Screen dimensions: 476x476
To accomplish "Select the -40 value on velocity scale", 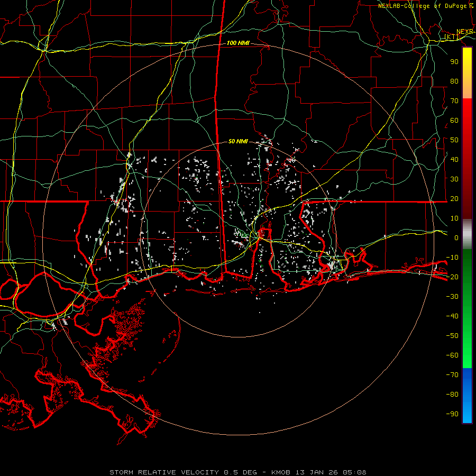I will click(x=452, y=316).
